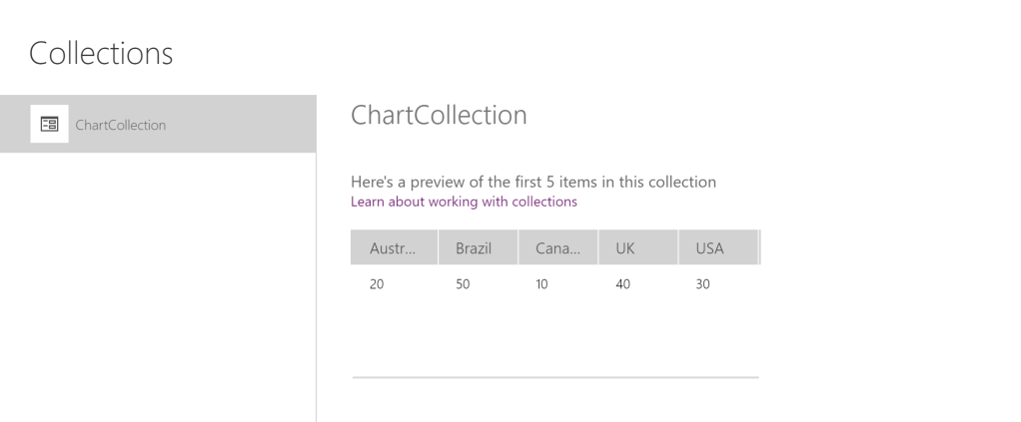Click the partially visible column header after USA
This screenshot has height=422, width=1021.
pyautogui.click(x=760, y=247)
